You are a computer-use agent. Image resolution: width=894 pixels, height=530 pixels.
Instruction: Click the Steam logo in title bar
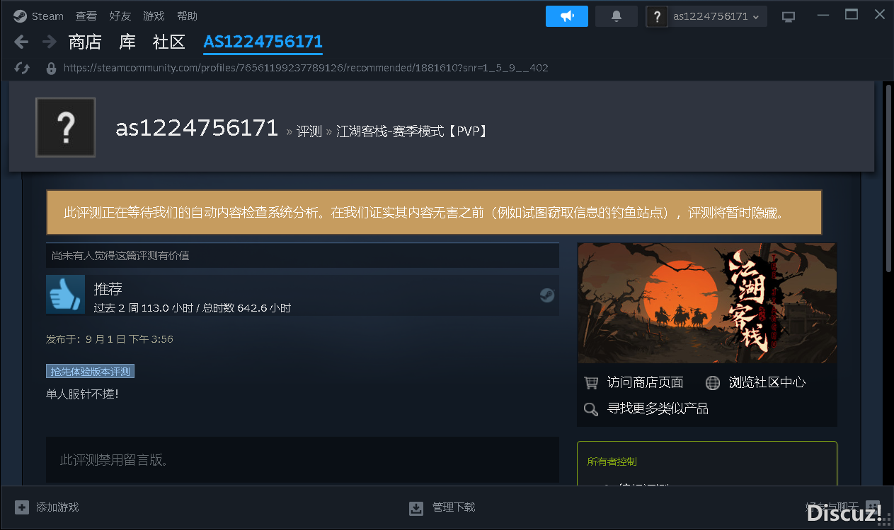[20, 16]
